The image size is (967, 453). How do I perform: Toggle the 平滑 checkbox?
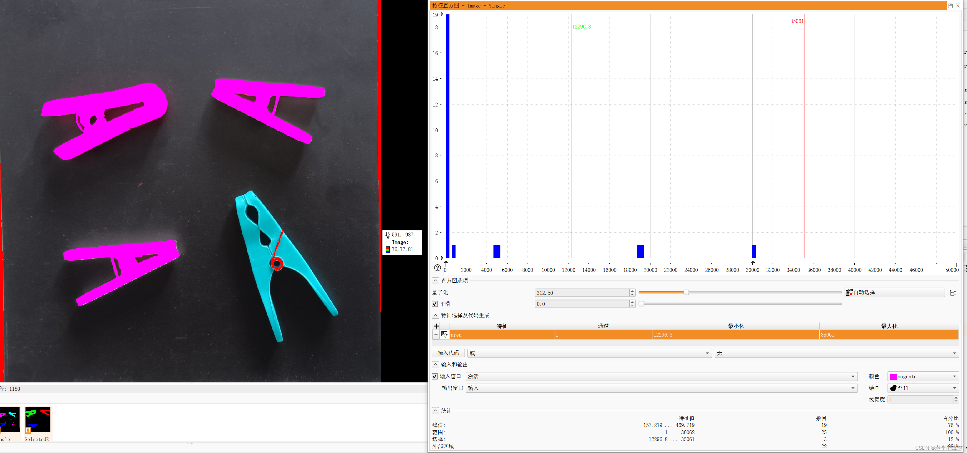pyautogui.click(x=435, y=304)
